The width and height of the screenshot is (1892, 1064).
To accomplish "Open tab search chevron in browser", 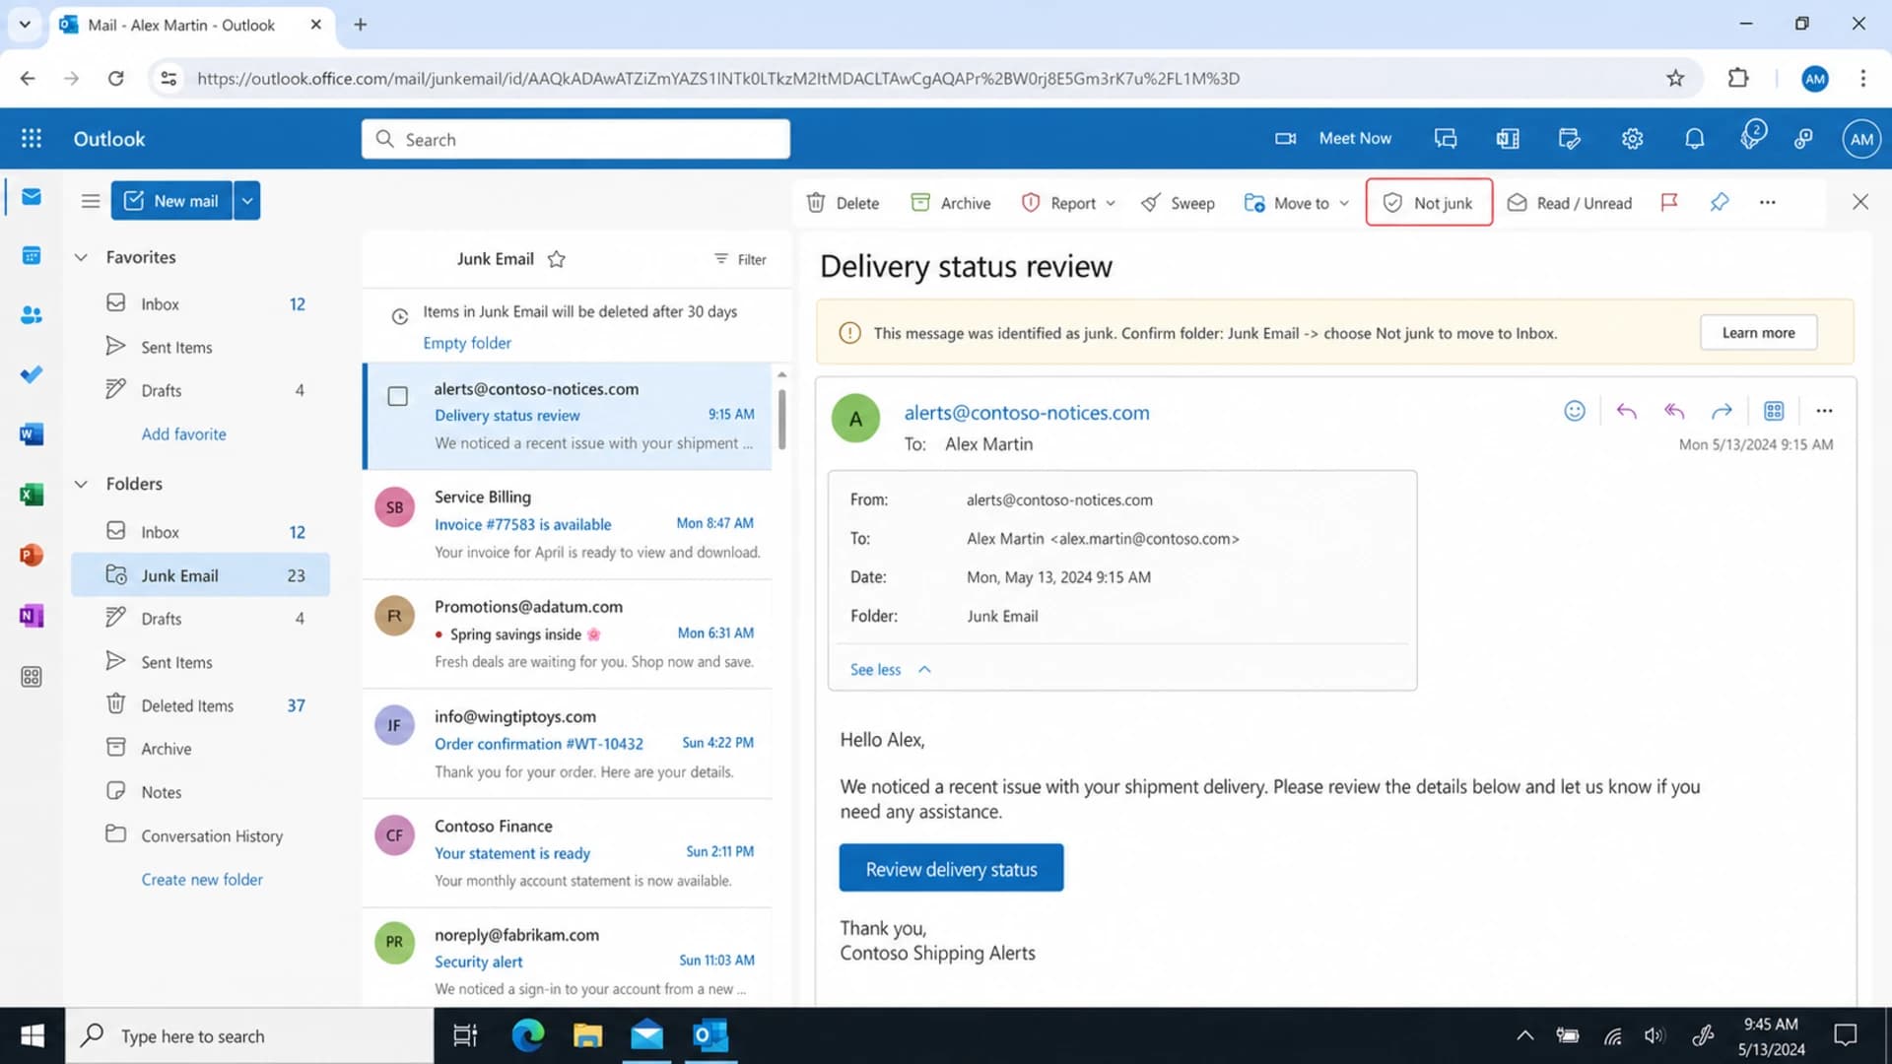I will pos(25,25).
